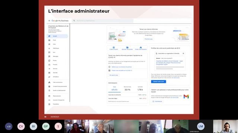The width and height of the screenshot is (238, 133).
Task: Click Commencer in the e-mail card
Action: point(157,102)
